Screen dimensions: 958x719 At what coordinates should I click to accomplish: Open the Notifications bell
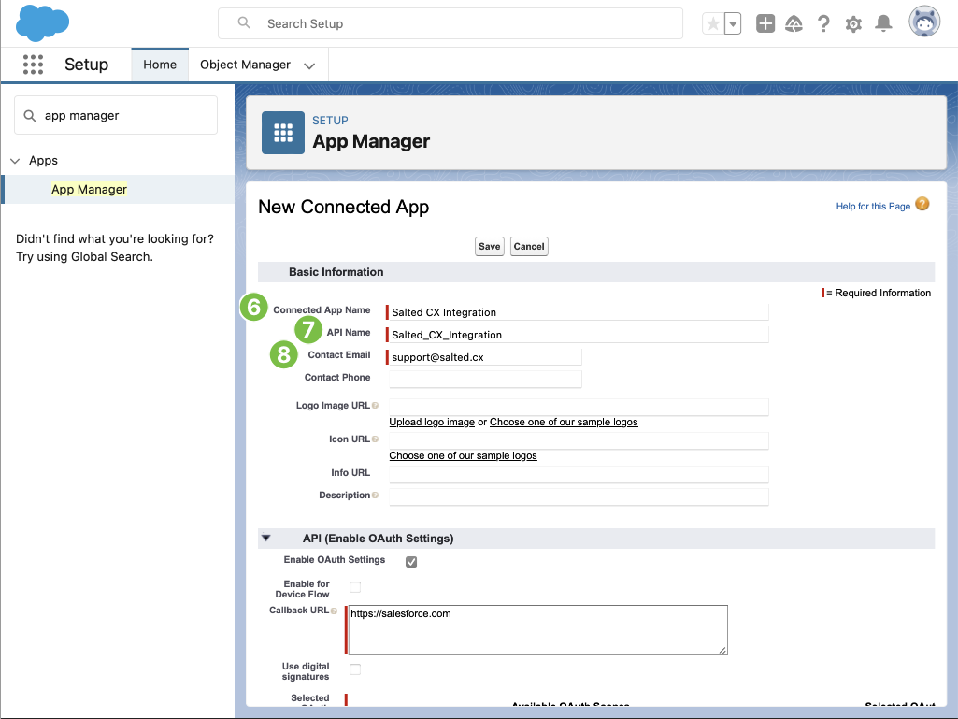coord(883,24)
